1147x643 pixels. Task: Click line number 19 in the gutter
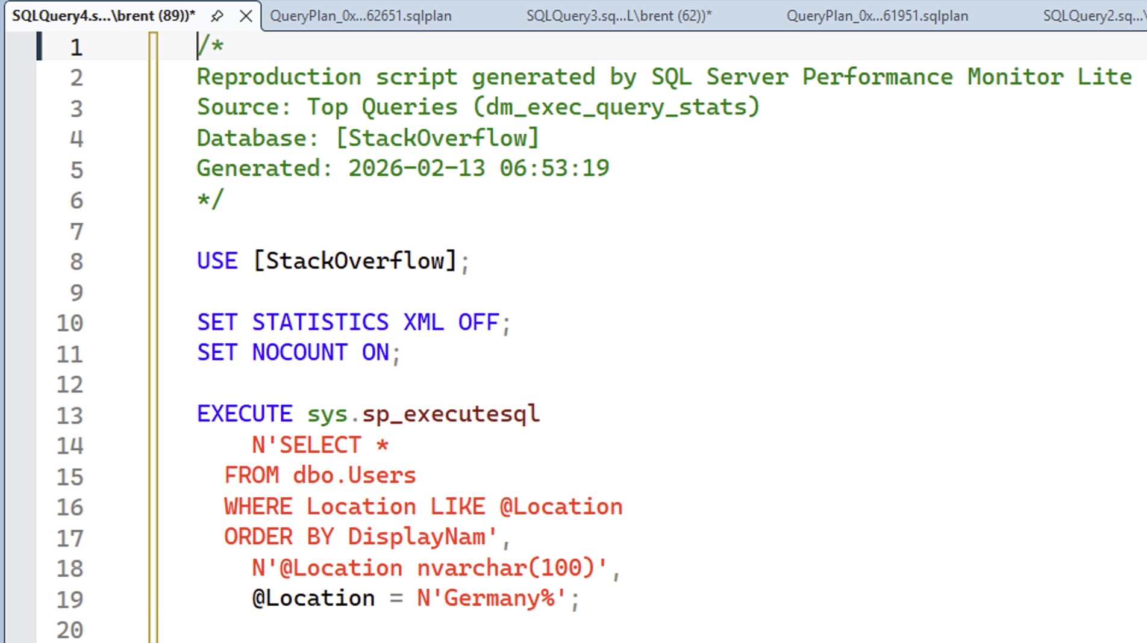coord(70,599)
